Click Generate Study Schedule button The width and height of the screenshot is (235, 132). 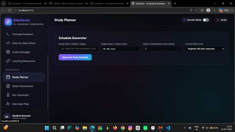click(x=75, y=57)
